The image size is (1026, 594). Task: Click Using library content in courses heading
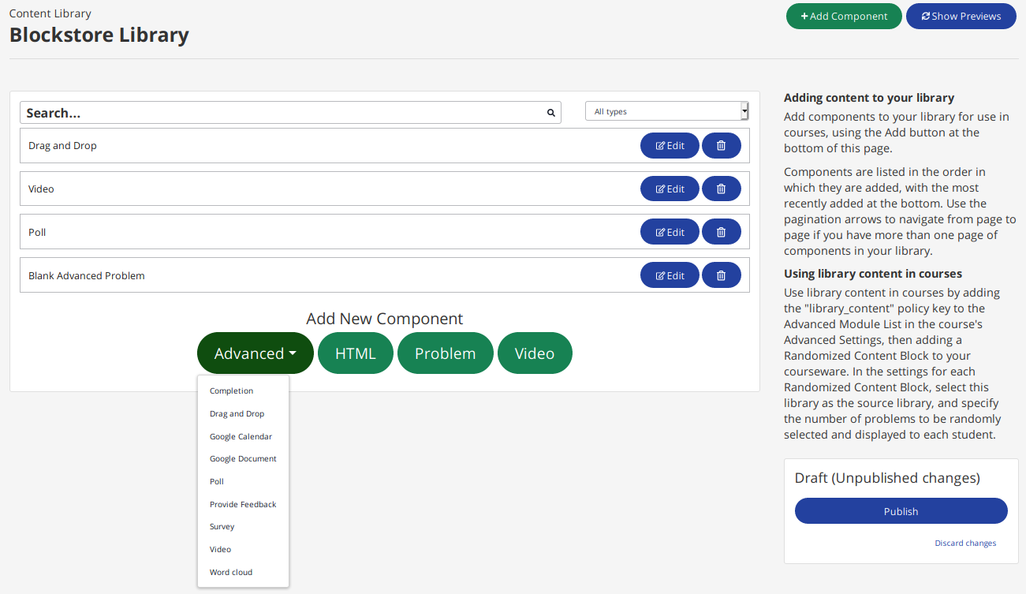(873, 274)
